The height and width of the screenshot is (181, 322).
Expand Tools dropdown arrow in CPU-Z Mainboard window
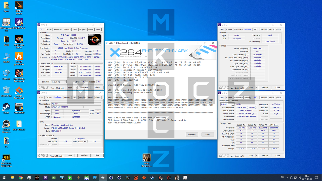tap(76, 155)
